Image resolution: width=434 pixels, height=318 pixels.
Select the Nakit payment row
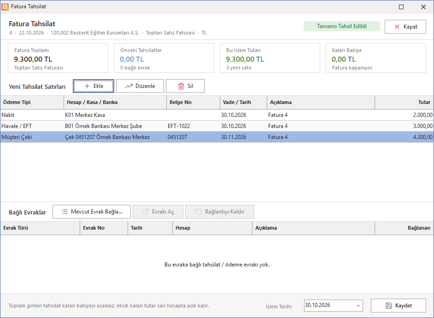[x=217, y=115]
